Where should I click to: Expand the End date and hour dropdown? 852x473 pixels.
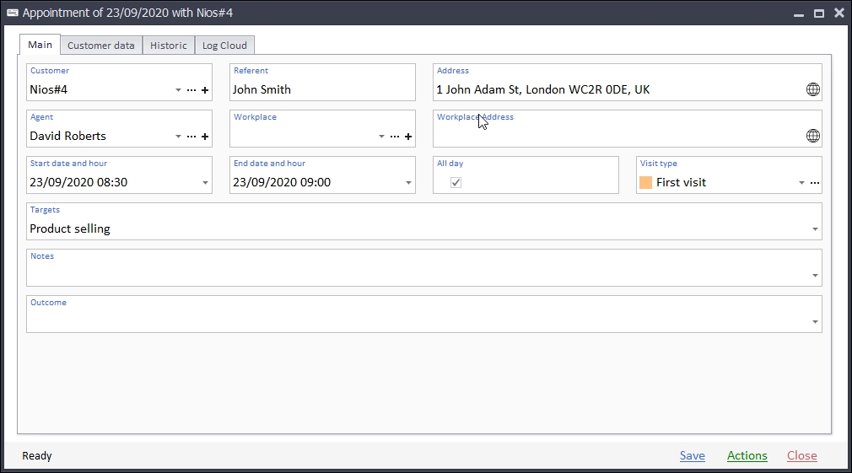point(409,183)
